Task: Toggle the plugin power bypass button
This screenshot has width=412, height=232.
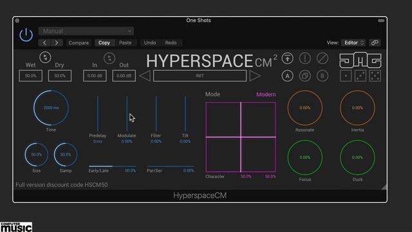Action: pyautogui.click(x=26, y=35)
